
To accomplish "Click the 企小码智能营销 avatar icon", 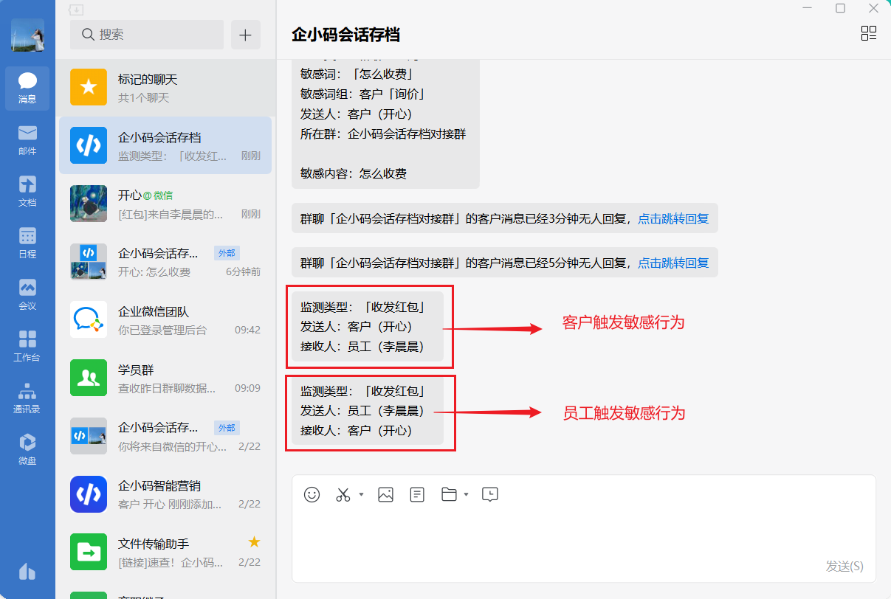I will (x=89, y=494).
